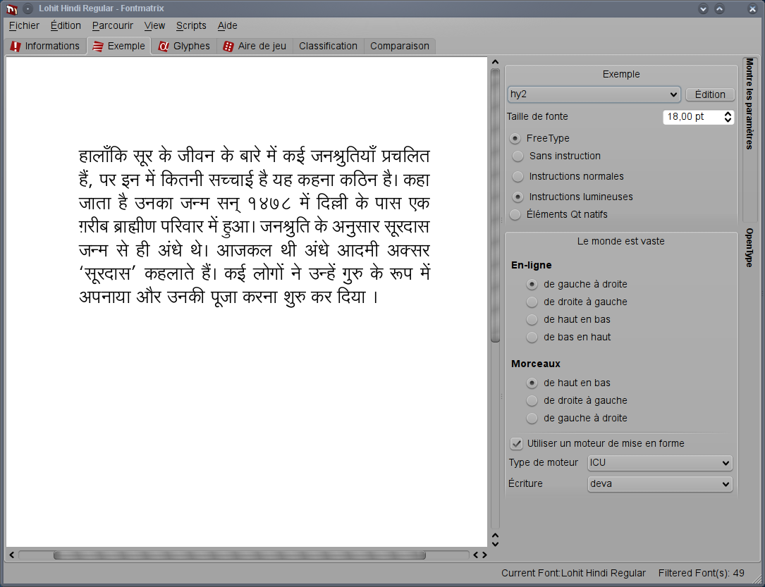This screenshot has width=765, height=587.
Task: Select Morceaux de gauche à droite
Action: click(x=577, y=418)
